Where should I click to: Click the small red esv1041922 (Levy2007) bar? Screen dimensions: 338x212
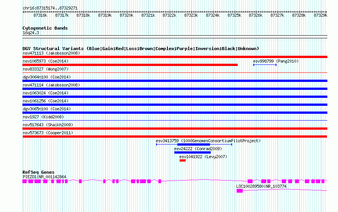(x=183, y=160)
